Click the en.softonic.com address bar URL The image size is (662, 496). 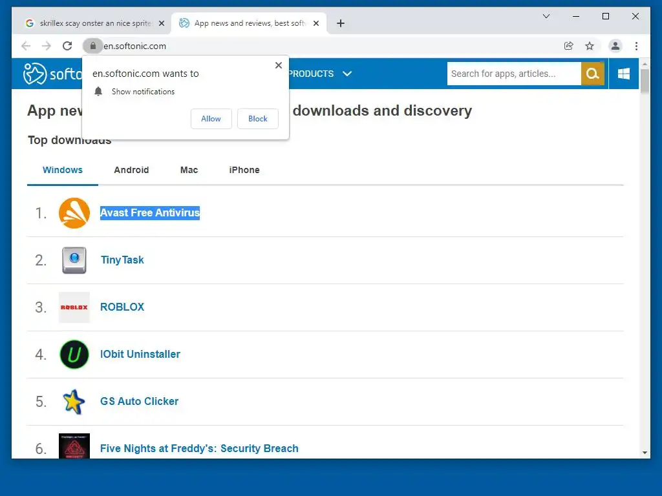point(134,46)
